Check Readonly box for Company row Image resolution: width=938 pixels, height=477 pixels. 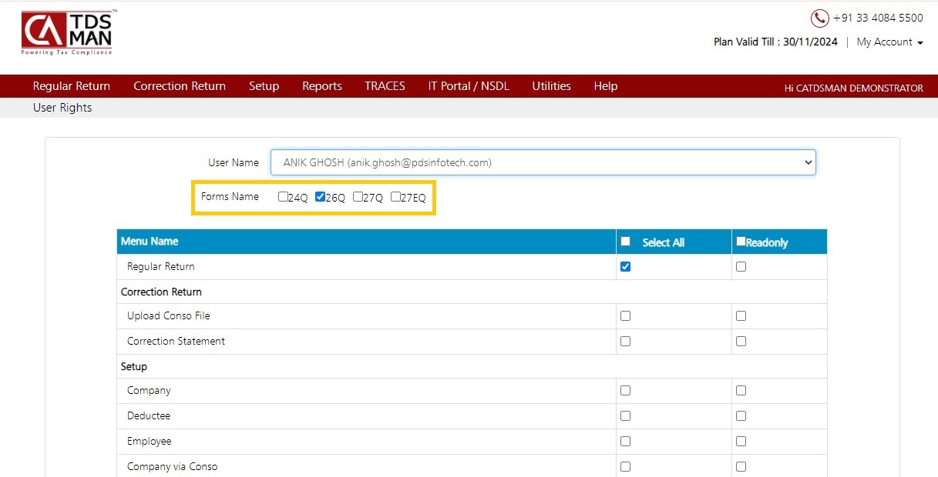pos(741,391)
